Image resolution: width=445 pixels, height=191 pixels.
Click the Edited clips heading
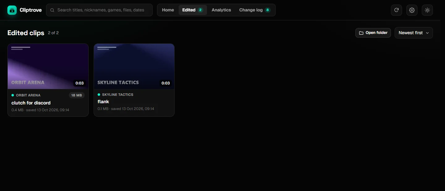26,33
